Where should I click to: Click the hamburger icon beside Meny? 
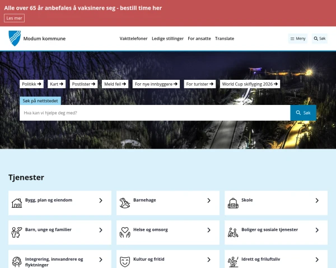(292, 39)
